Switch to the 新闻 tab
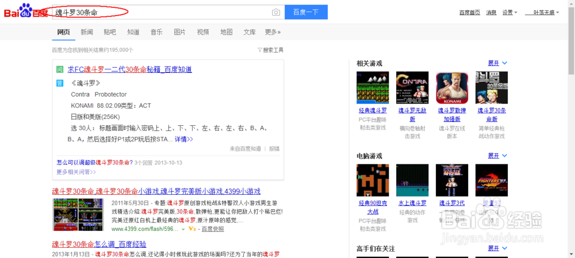This screenshot has height=258, width=575. (x=87, y=32)
